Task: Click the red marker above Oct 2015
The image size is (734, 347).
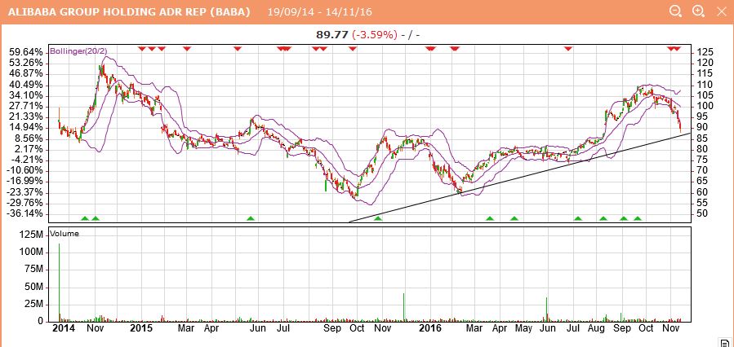Action: pos(353,48)
